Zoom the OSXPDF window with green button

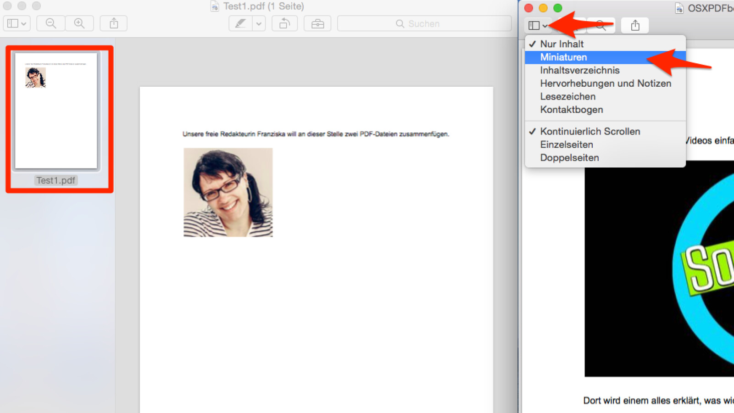(558, 8)
